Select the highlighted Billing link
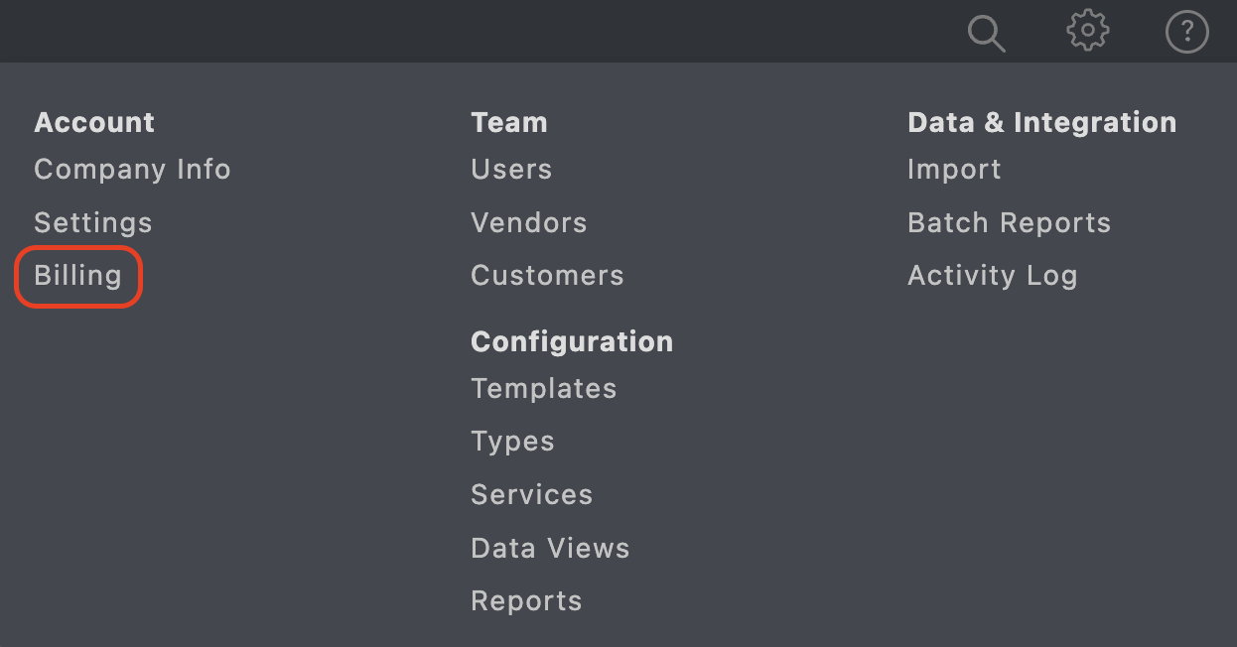Viewport: 1237px width, 647px height. [x=77, y=276]
